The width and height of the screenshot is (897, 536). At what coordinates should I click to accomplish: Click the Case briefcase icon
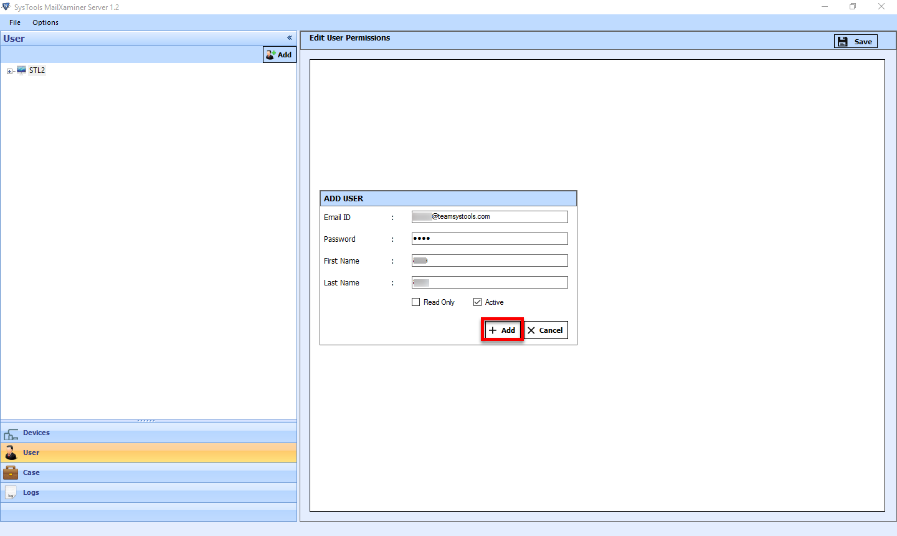pyautogui.click(x=11, y=473)
